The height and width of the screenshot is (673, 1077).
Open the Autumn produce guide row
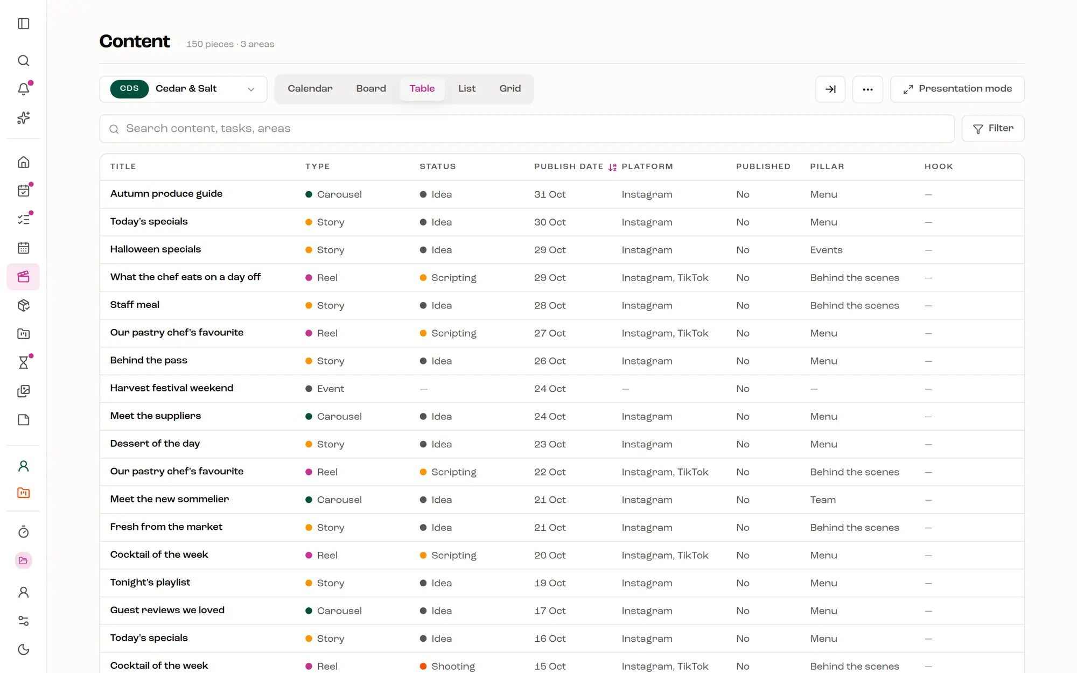point(562,194)
